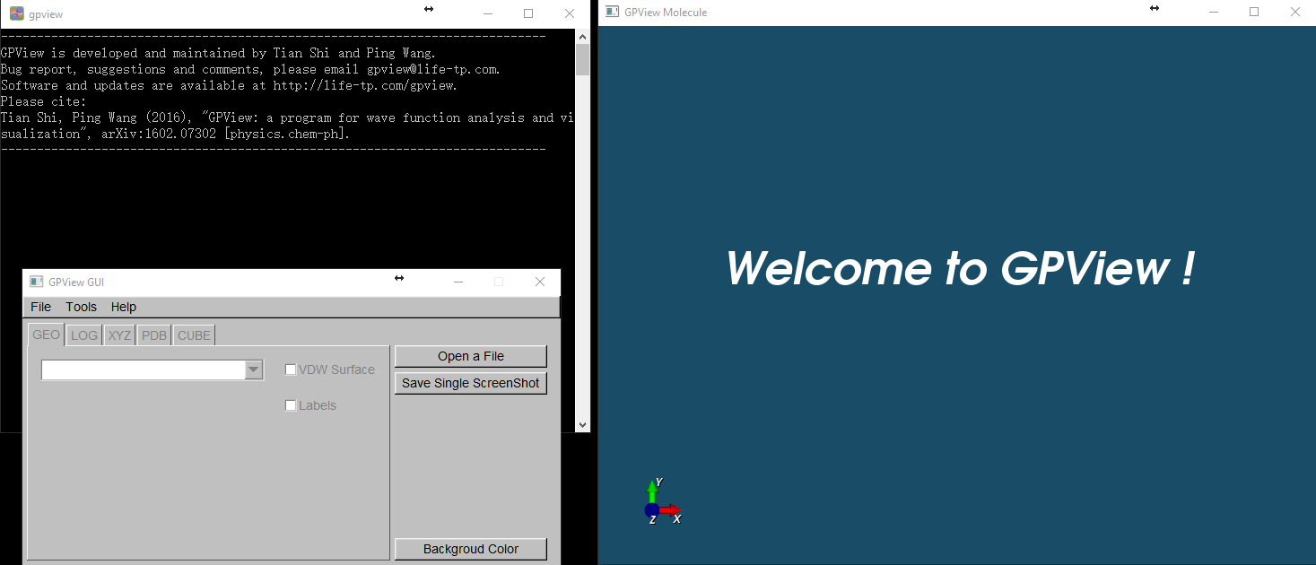Click the gpview console window app icon
Image resolution: width=1316 pixels, height=565 pixels.
[16, 13]
